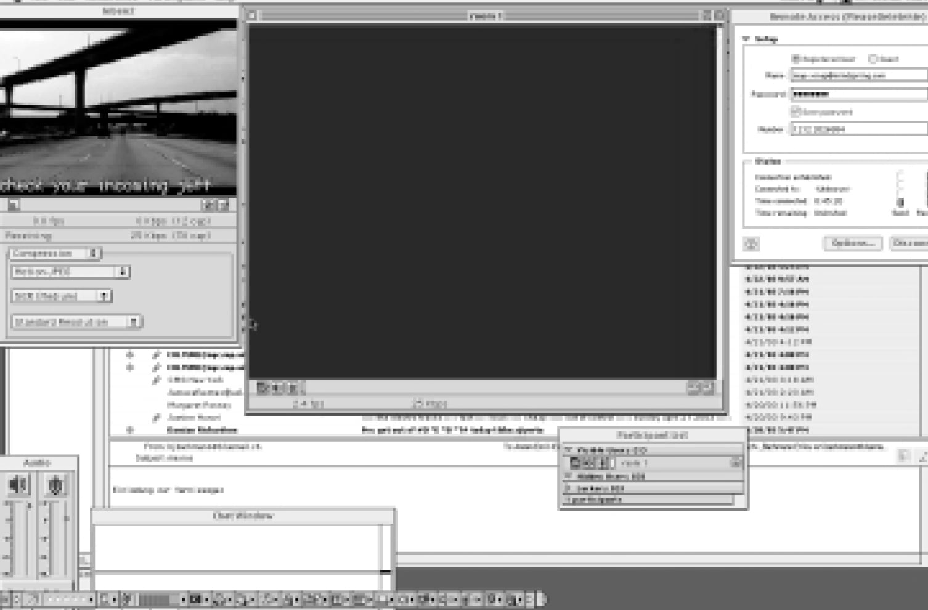Expand the Lurkers group in the Participant List
Viewport: 928px width, 610px height.
pyautogui.click(x=568, y=488)
